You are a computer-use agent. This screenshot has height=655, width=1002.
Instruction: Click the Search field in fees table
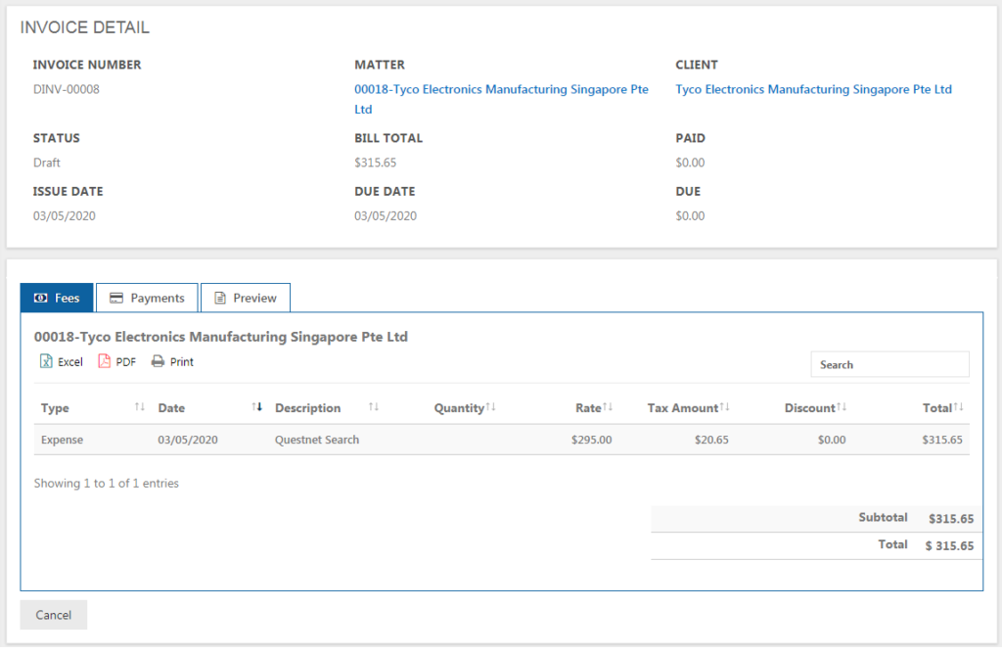click(x=889, y=364)
